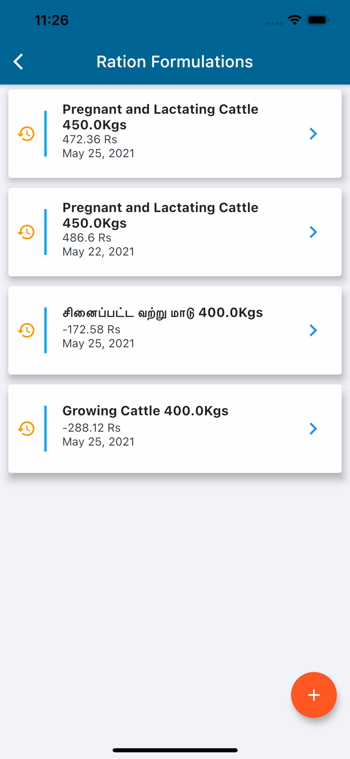Tap the Wi-Fi icon in the status bar

tap(294, 20)
